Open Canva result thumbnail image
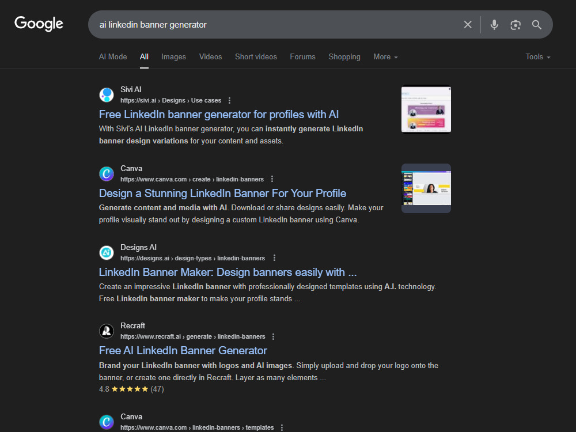576x432 pixels. 426,188
